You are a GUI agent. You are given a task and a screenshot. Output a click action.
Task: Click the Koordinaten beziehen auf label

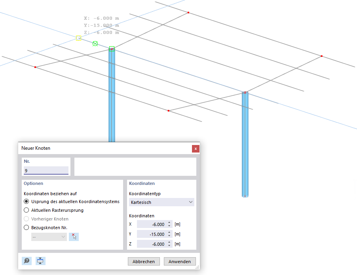(x=50, y=194)
